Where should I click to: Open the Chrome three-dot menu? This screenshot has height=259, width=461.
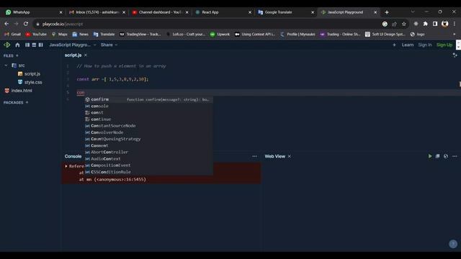coord(455,24)
